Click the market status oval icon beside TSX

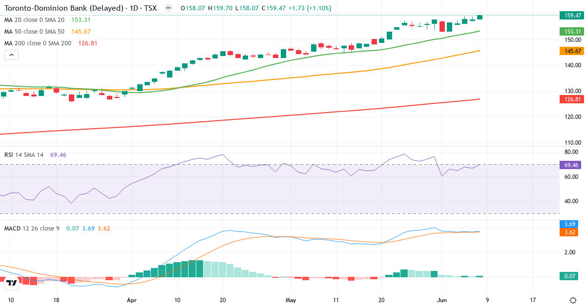(x=168, y=8)
